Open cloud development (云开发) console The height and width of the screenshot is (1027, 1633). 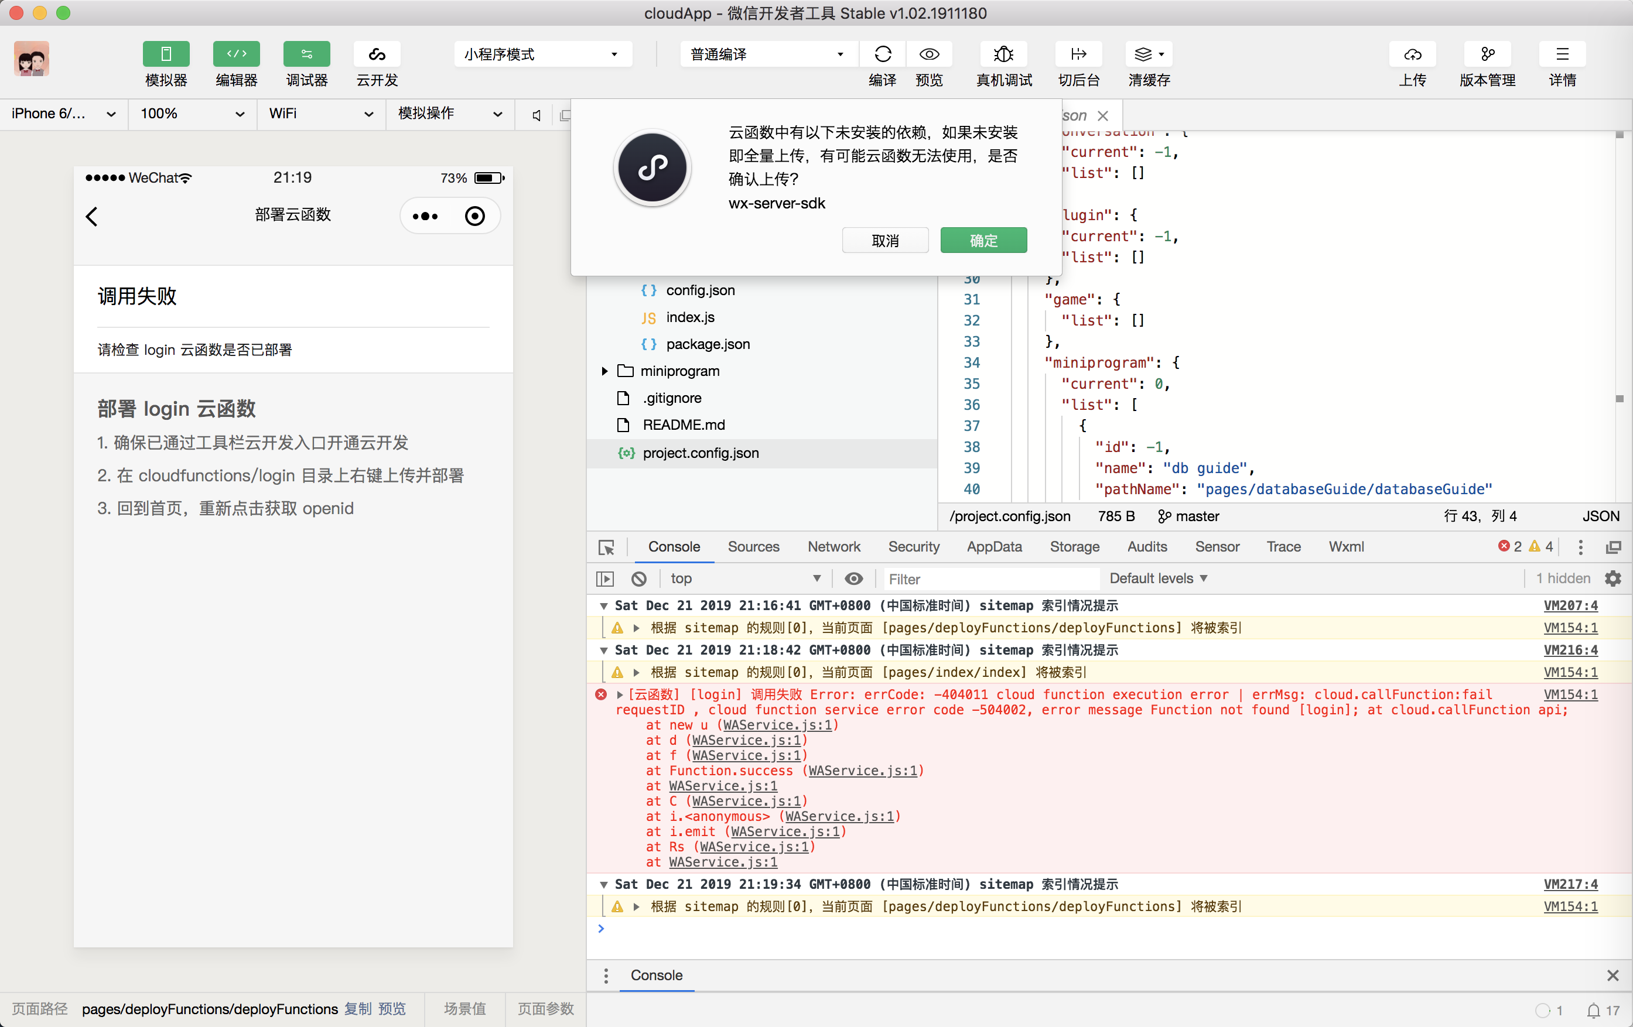click(377, 54)
